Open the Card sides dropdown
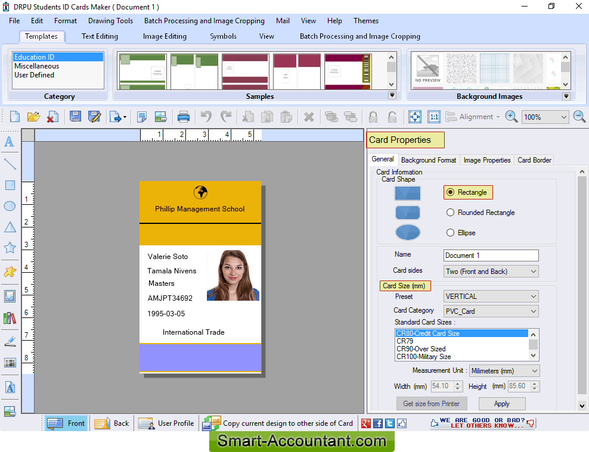 coord(491,272)
